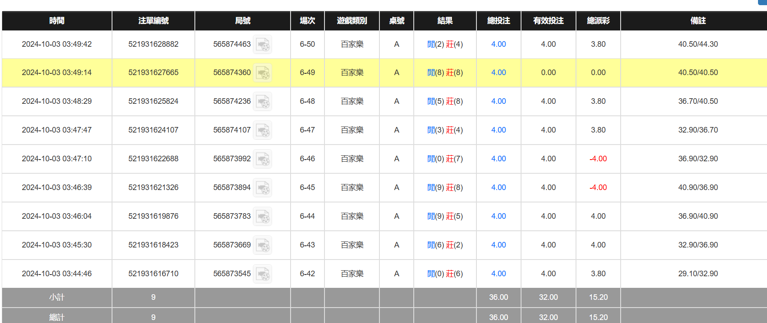
Task: Open replay icon for round 565873545
Action: pyautogui.click(x=262, y=274)
